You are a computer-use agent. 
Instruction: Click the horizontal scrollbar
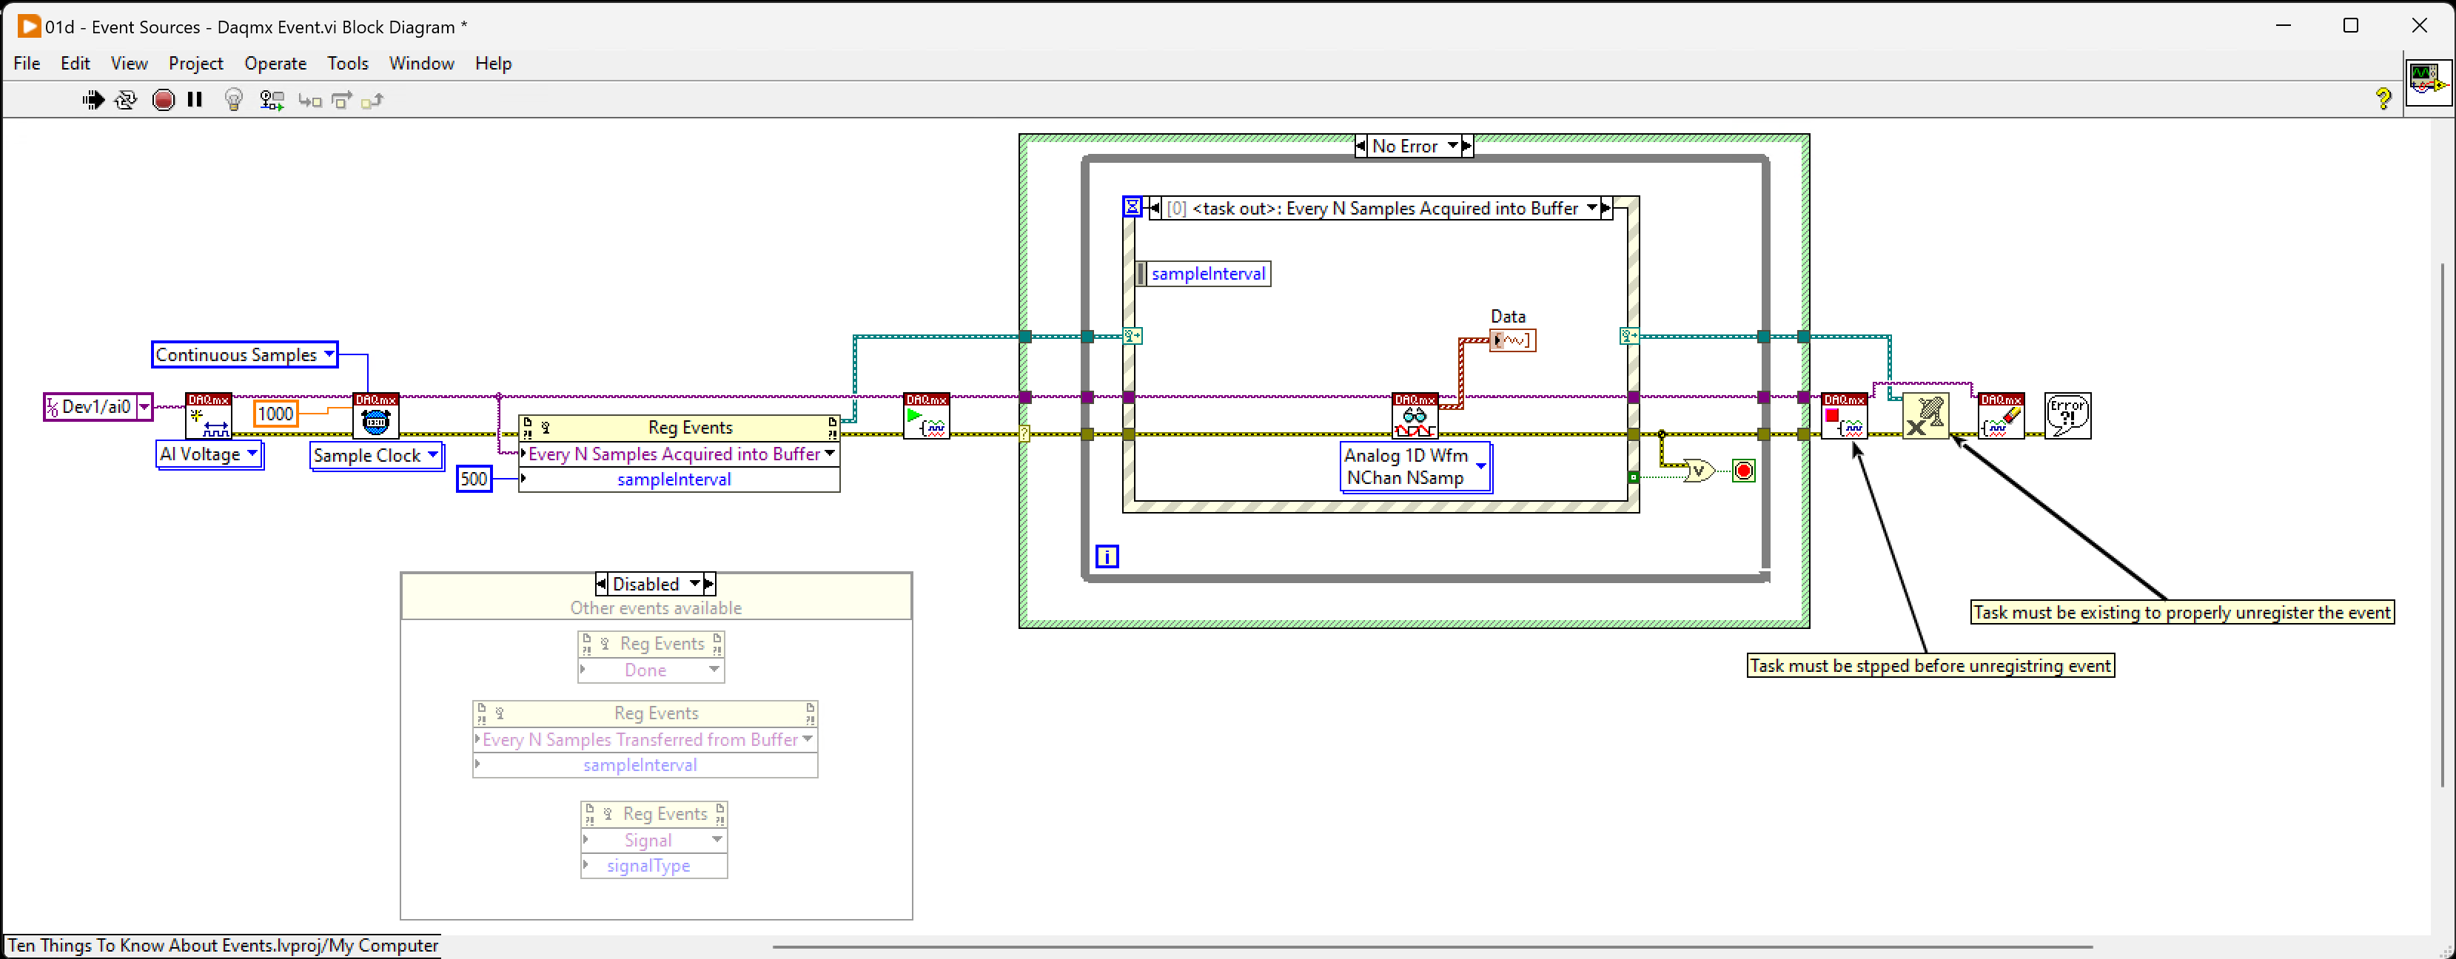click(1432, 948)
